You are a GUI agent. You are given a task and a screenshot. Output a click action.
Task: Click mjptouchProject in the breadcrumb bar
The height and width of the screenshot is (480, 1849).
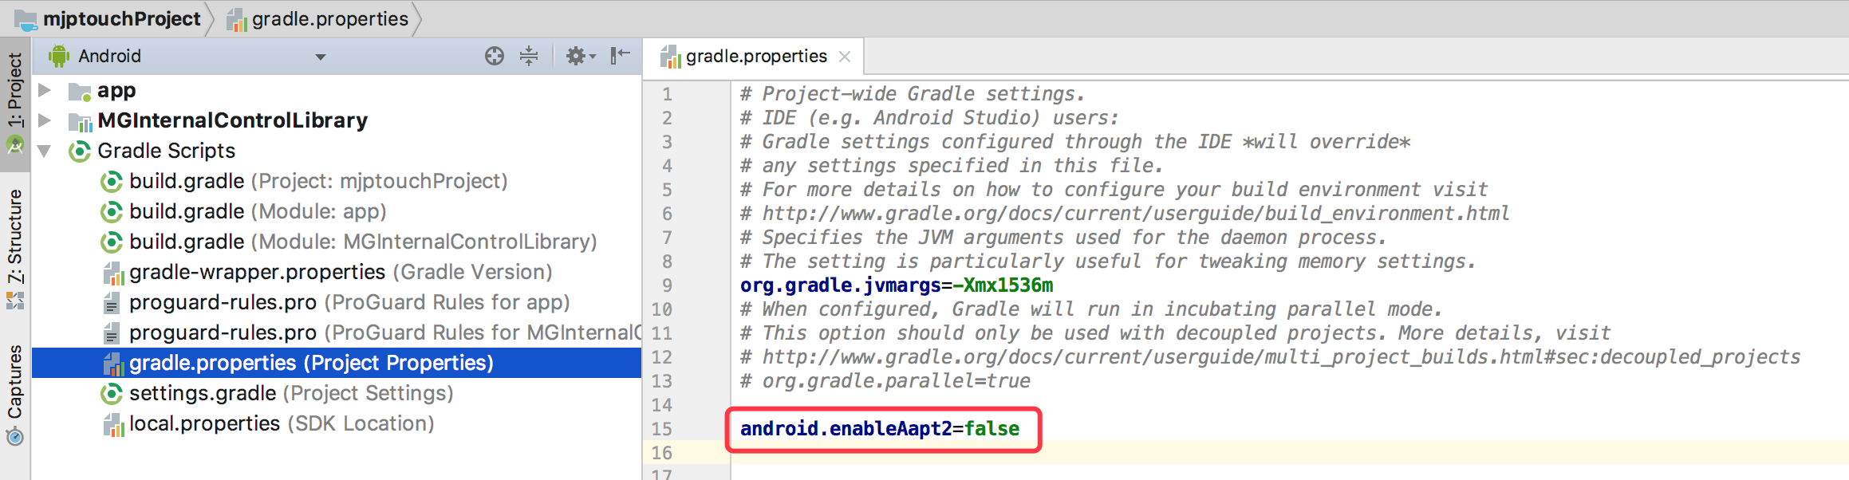121,18
